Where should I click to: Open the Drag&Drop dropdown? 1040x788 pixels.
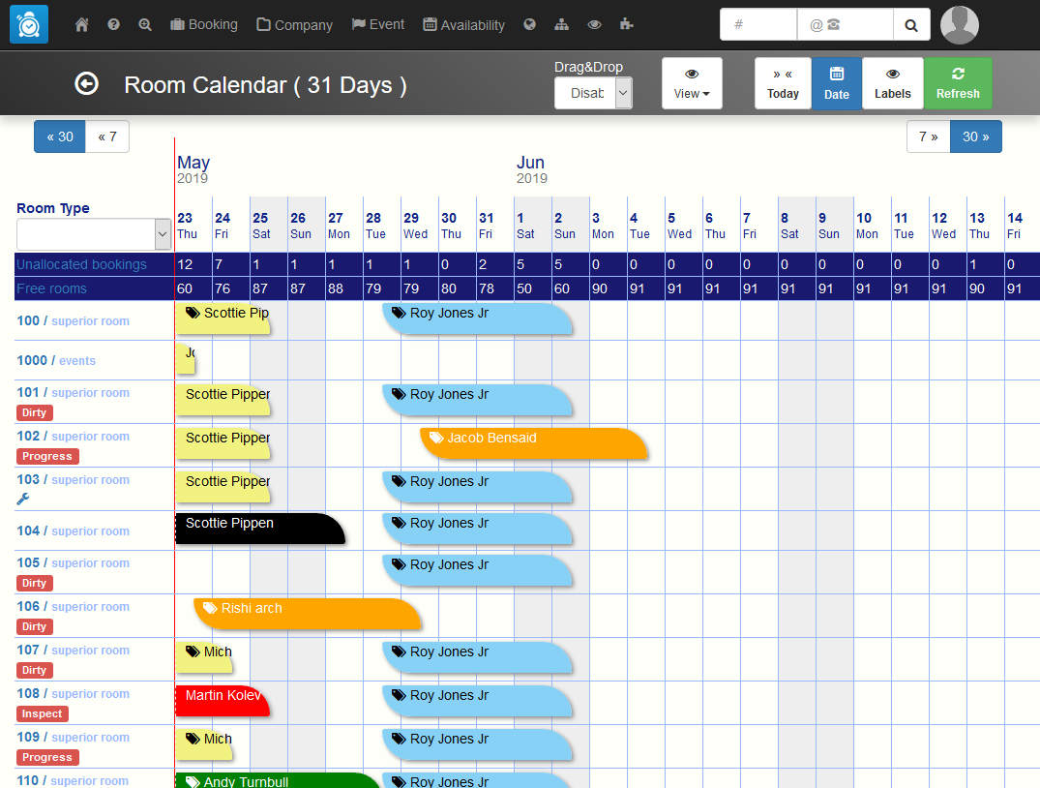tap(593, 93)
